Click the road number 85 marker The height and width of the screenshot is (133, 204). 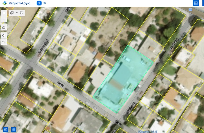(x=190, y=10)
